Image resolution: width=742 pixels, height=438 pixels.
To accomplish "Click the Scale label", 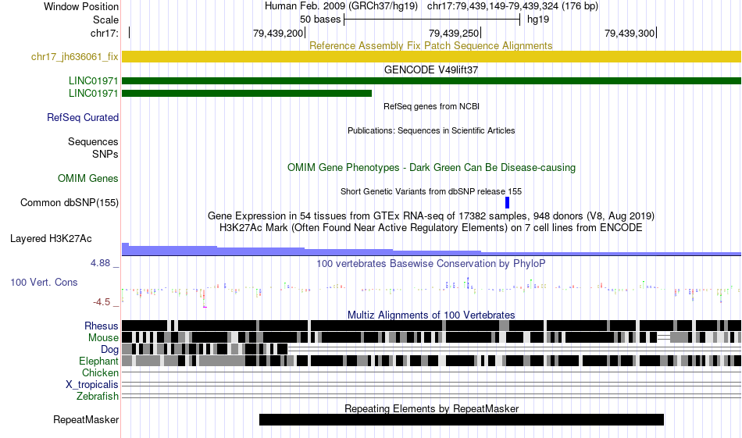I will pos(105,20).
